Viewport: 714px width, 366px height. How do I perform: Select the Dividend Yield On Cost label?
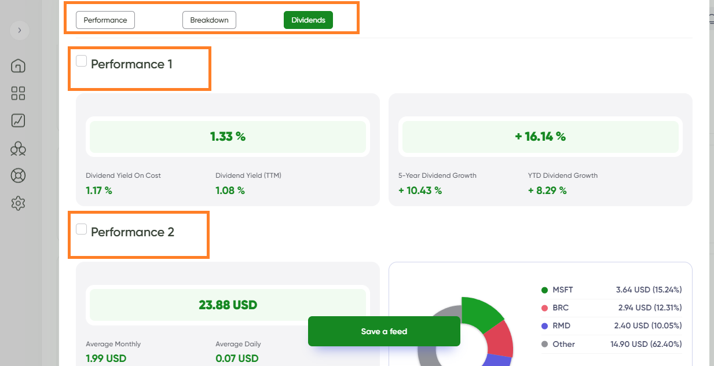pos(123,175)
